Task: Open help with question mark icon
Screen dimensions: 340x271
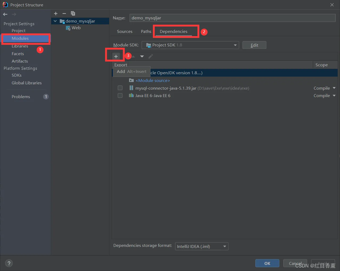Action: [x=9, y=263]
